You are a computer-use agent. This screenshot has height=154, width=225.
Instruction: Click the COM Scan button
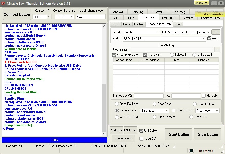[116, 130]
